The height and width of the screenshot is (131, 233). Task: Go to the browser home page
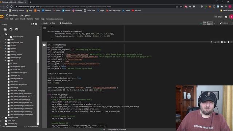(x=11, y=7)
